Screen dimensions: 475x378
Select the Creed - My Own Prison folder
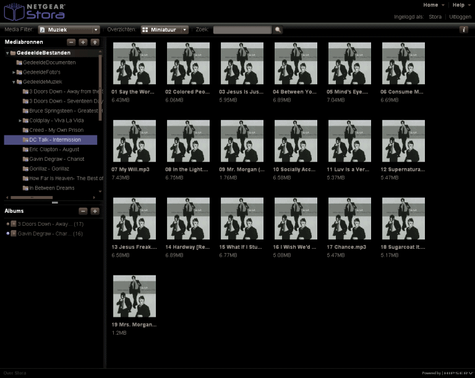tap(56, 130)
